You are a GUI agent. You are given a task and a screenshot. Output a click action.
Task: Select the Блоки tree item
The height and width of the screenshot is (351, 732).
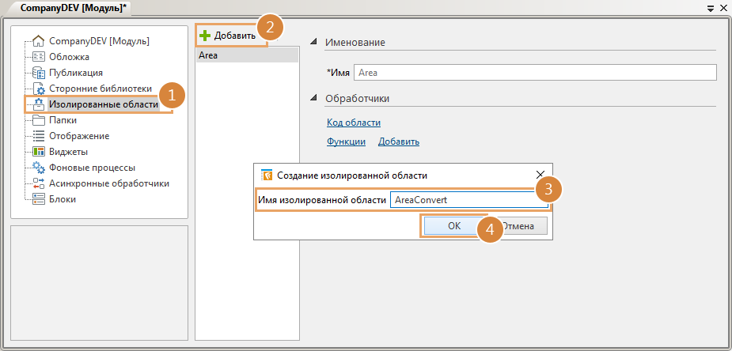(x=63, y=199)
